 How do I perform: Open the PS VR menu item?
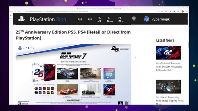click(x=99, y=19)
